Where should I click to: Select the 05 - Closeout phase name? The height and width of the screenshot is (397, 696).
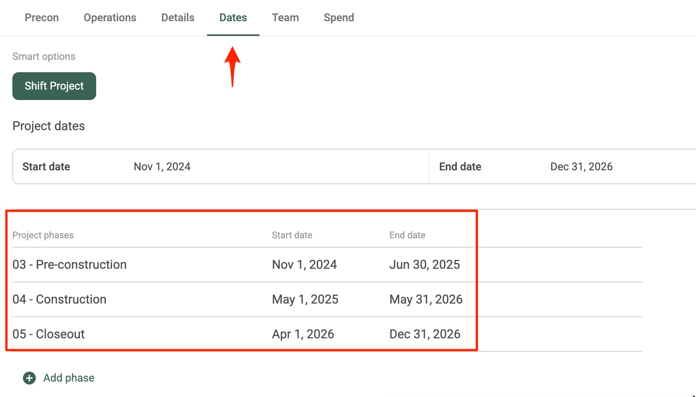48,334
